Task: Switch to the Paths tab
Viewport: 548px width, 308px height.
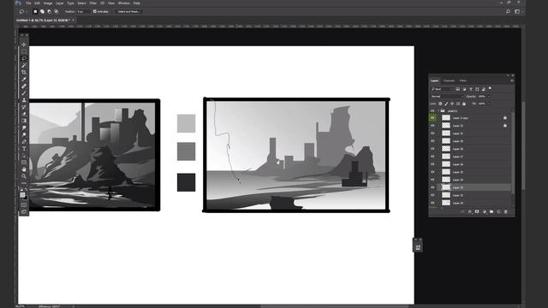Action: (x=463, y=80)
